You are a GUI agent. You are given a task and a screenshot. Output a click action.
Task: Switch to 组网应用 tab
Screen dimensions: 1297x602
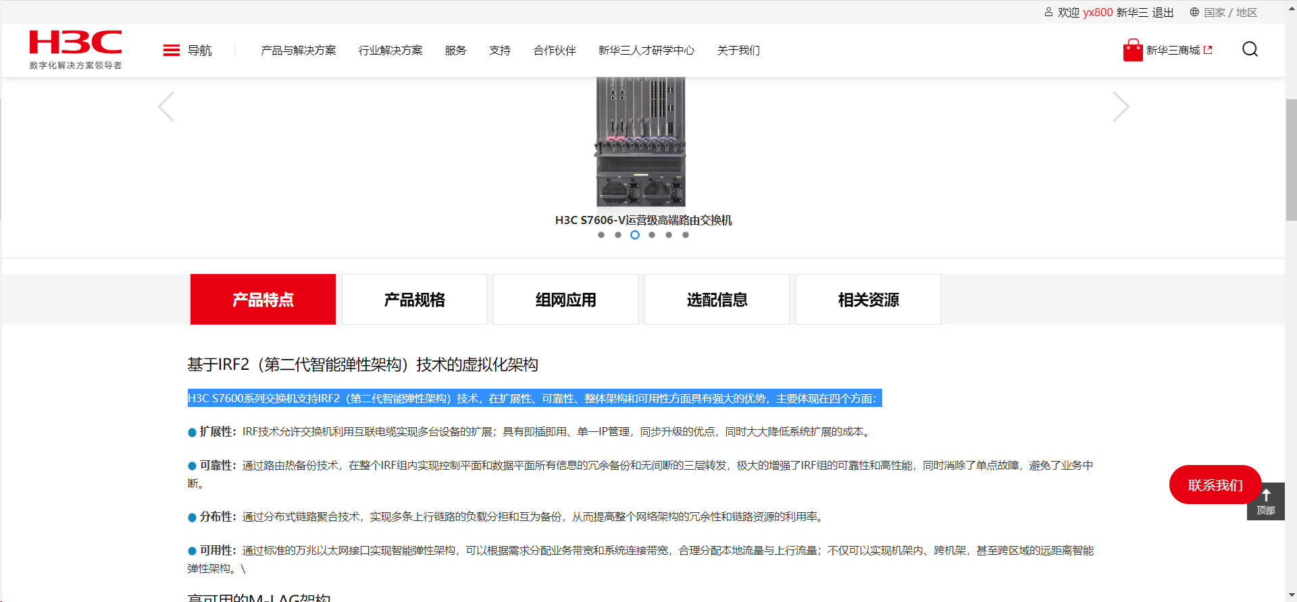565,300
